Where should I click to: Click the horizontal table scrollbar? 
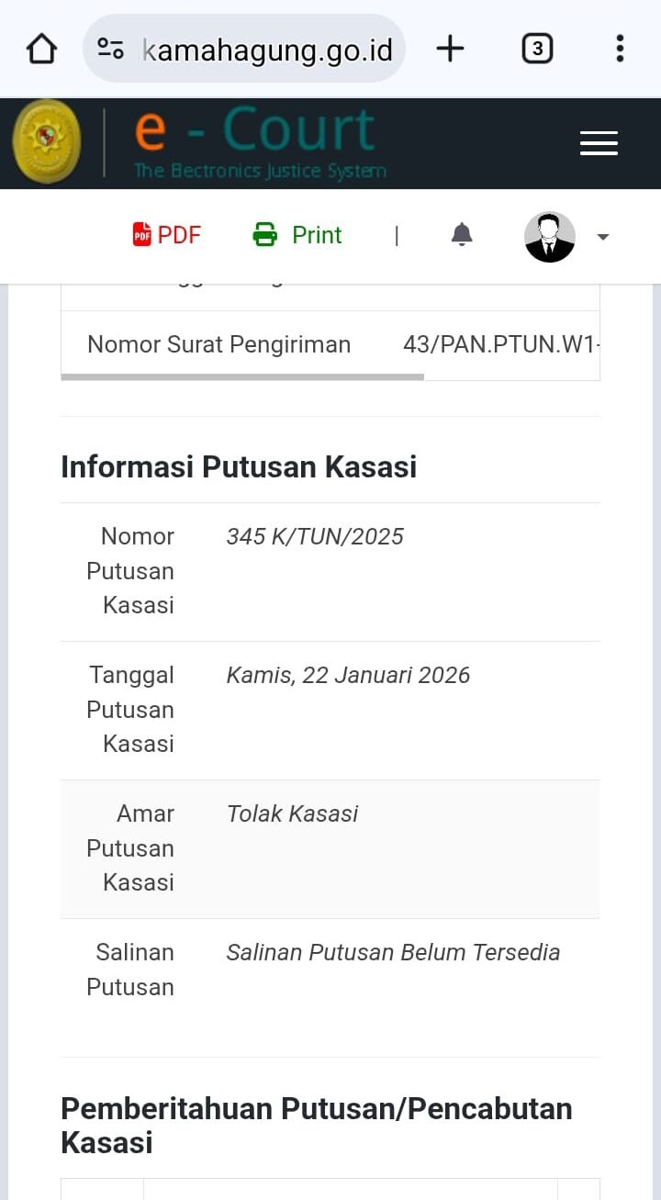click(x=242, y=376)
